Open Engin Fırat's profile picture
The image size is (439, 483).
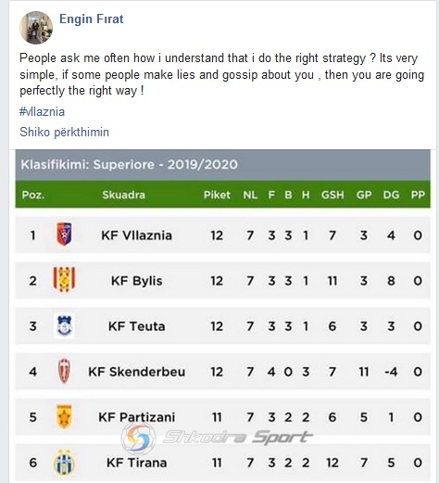[x=36, y=28]
